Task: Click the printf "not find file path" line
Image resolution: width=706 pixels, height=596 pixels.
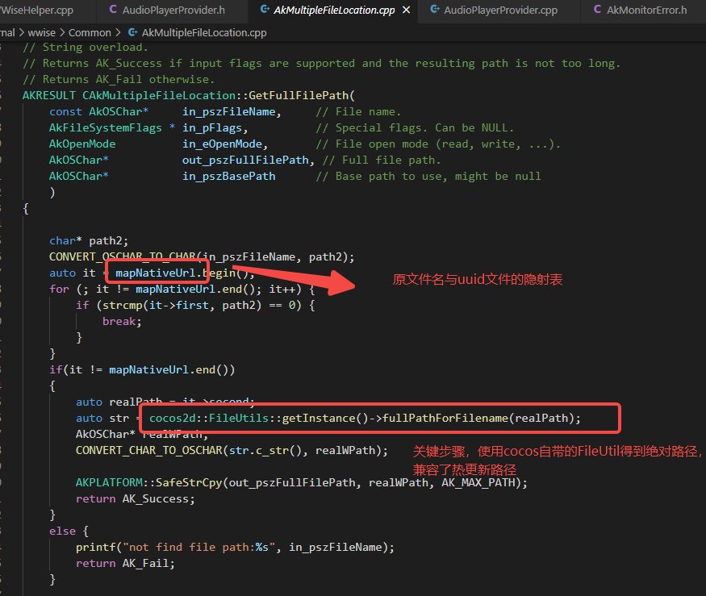Action: [234, 548]
